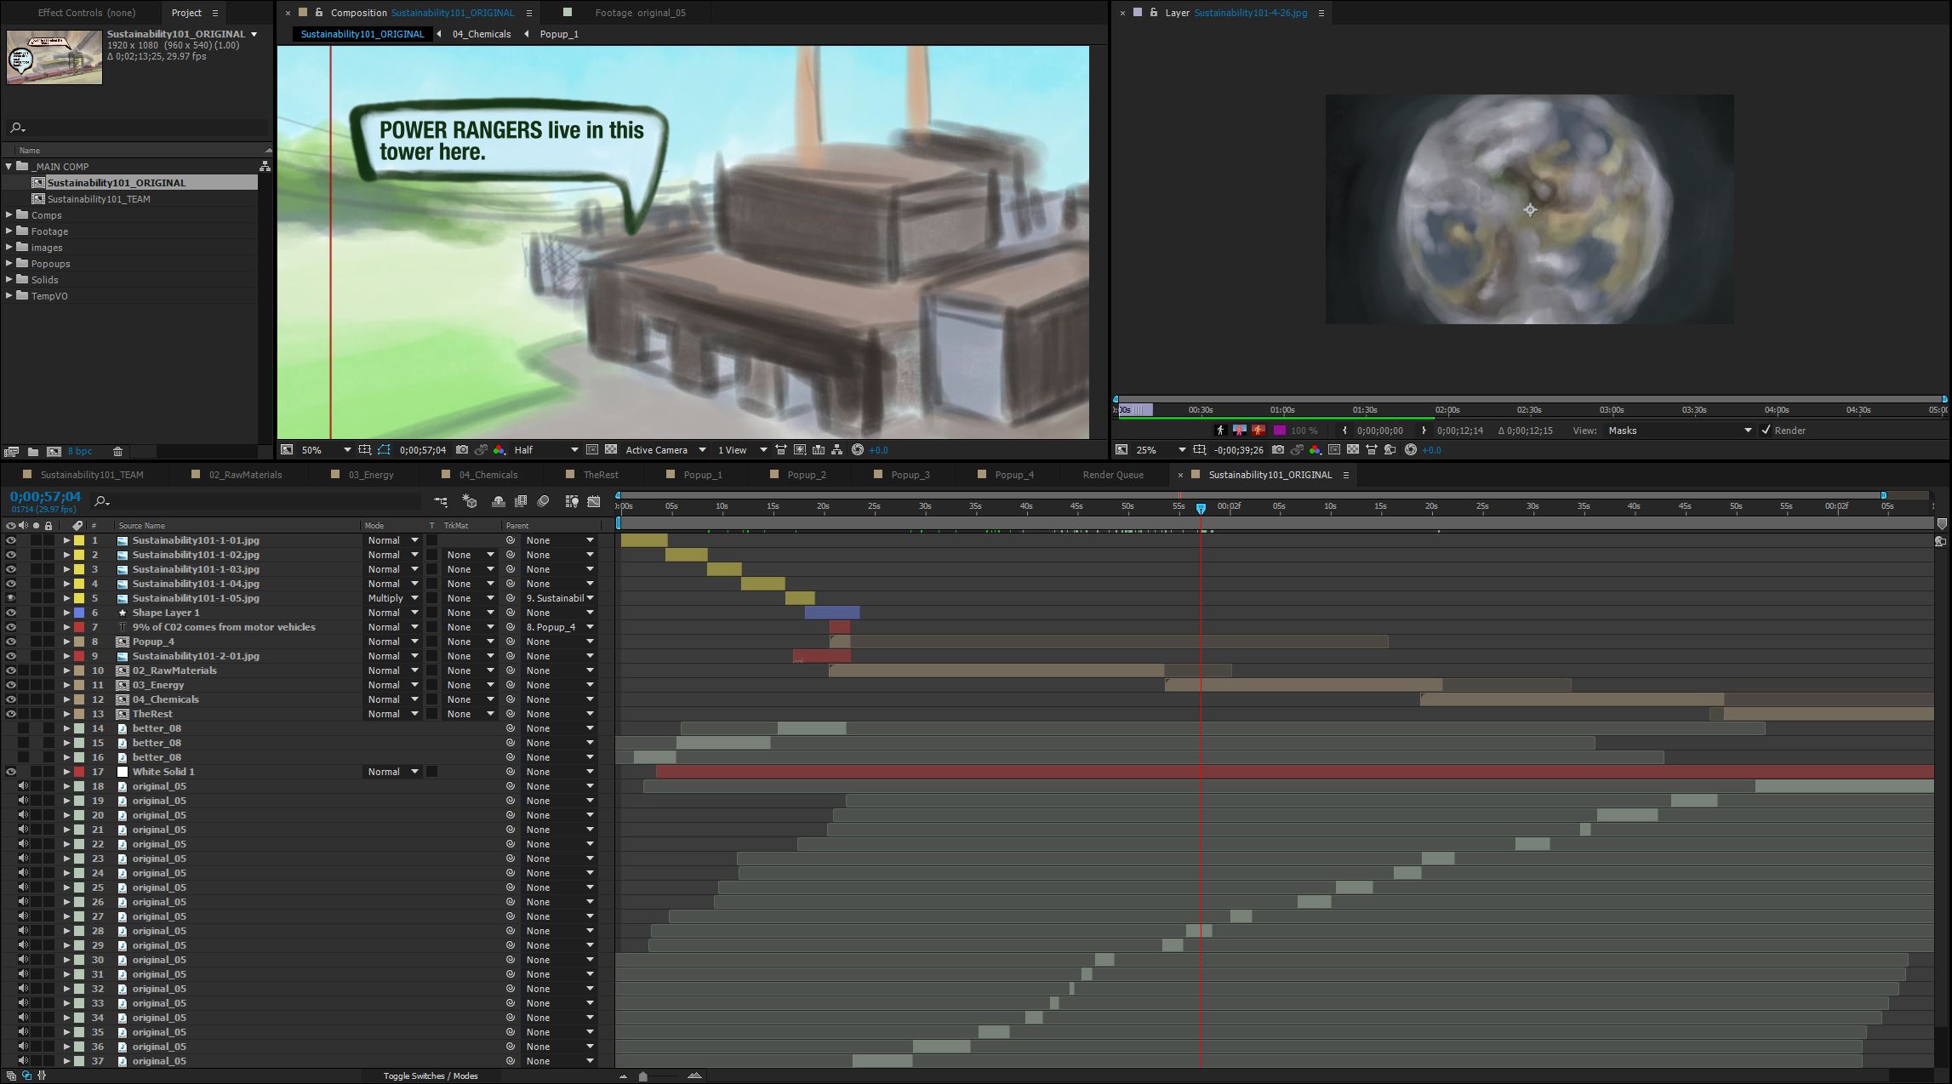Open composition magnification dropdown showing 50%
This screenshot has width=1952, height=1084.
[326, 450]
